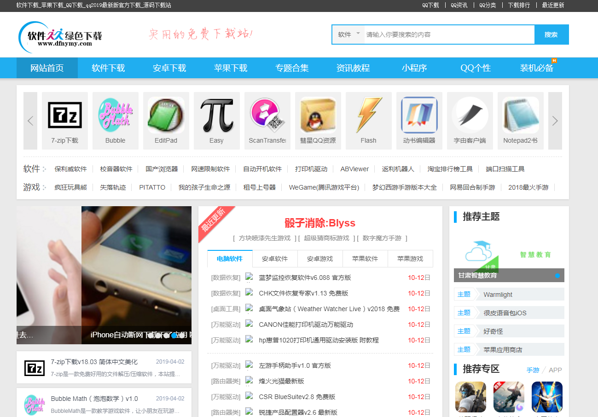598x417 pixels.
Task: Click 下载排行 link in top bar
Action: pos(519,6)
